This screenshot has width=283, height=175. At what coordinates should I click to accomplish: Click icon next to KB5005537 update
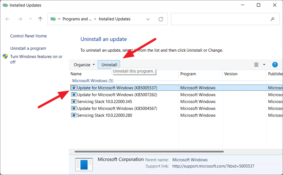(74, 88)
